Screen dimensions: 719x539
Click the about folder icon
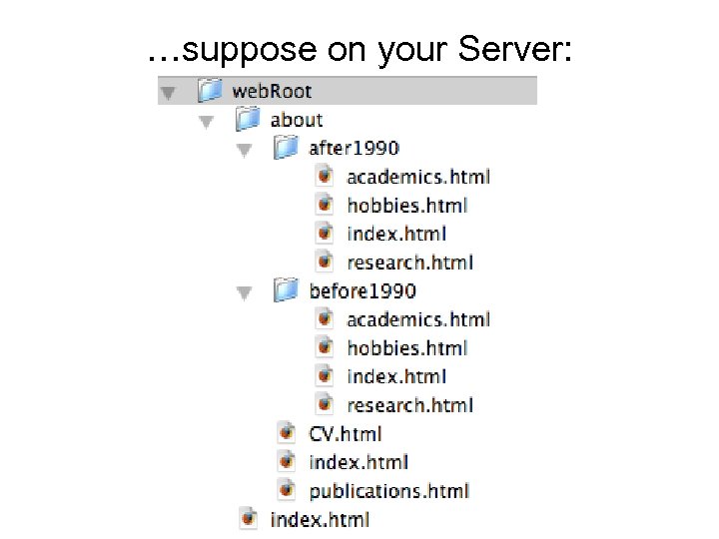pyautogui.click(x=248, y=120)
